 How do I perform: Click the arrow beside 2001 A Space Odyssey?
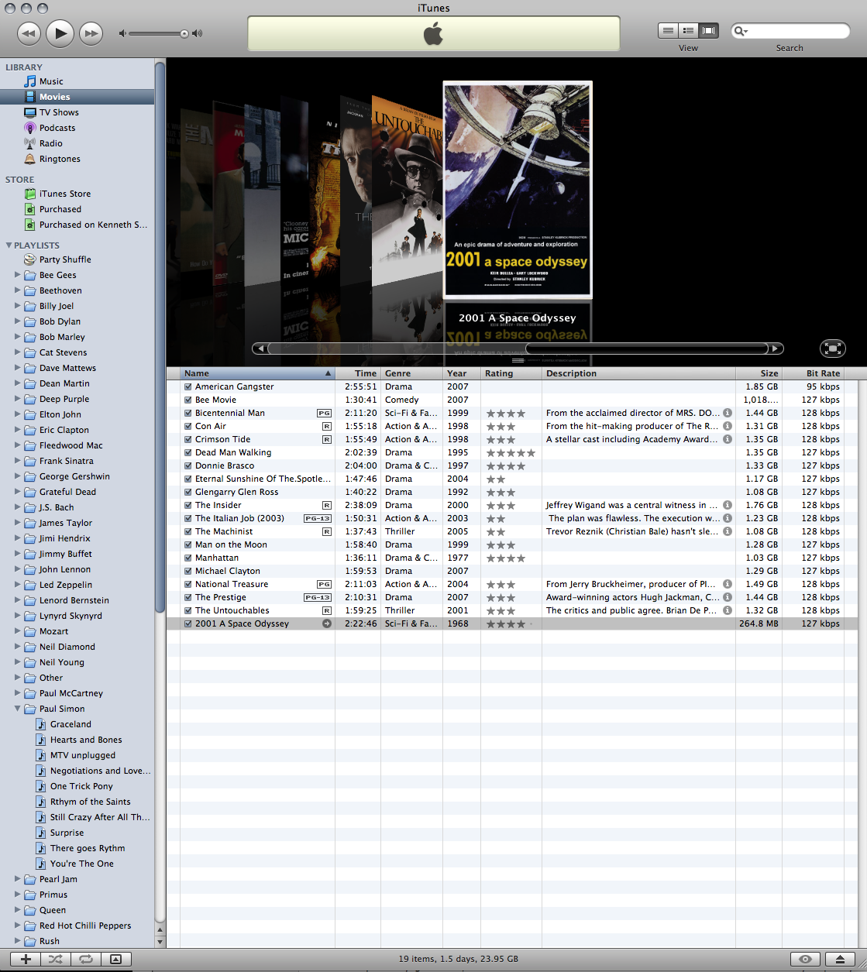(x=327, y=623)
